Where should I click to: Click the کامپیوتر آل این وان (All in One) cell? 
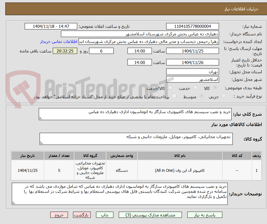(x=180, y=170)
